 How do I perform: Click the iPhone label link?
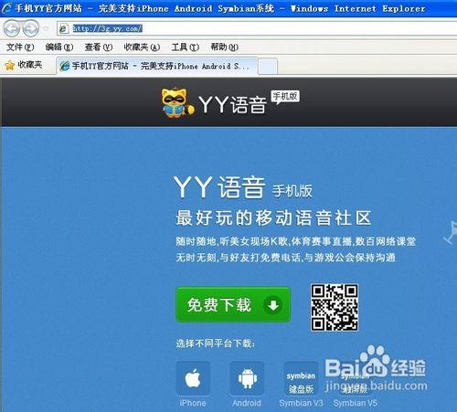[193, 403]
